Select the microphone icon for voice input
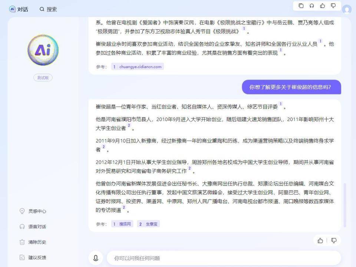The width and height of the screenshot is (356, 267). tap(96, 258)
